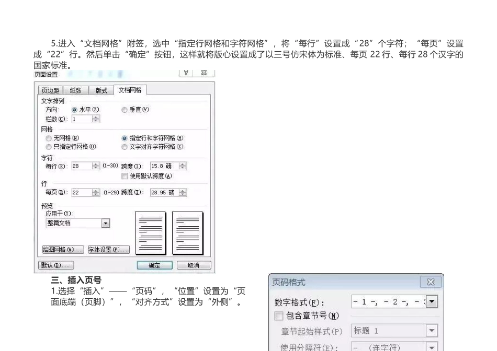The height and width of the screenshot is (351, 497).
Task: Increase 每行 value using the up stepper arrow
Action: [96, 164]
